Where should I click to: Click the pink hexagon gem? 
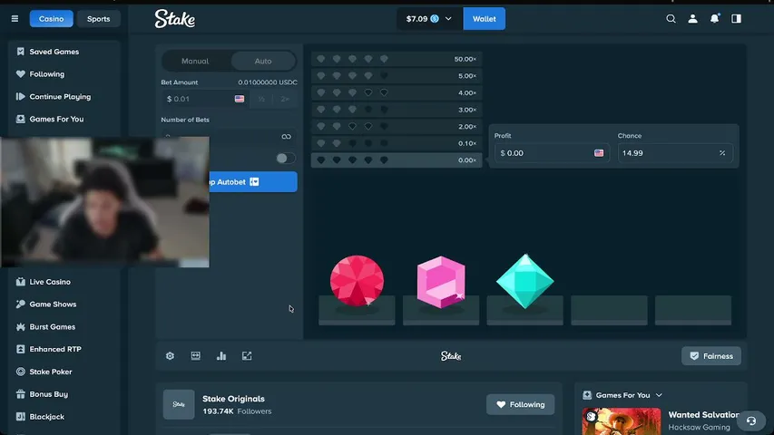coord(441,282)
